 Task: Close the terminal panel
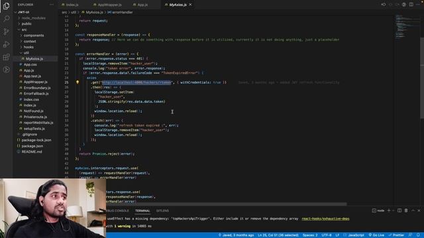pyautogui.click(x=419, y=210)
